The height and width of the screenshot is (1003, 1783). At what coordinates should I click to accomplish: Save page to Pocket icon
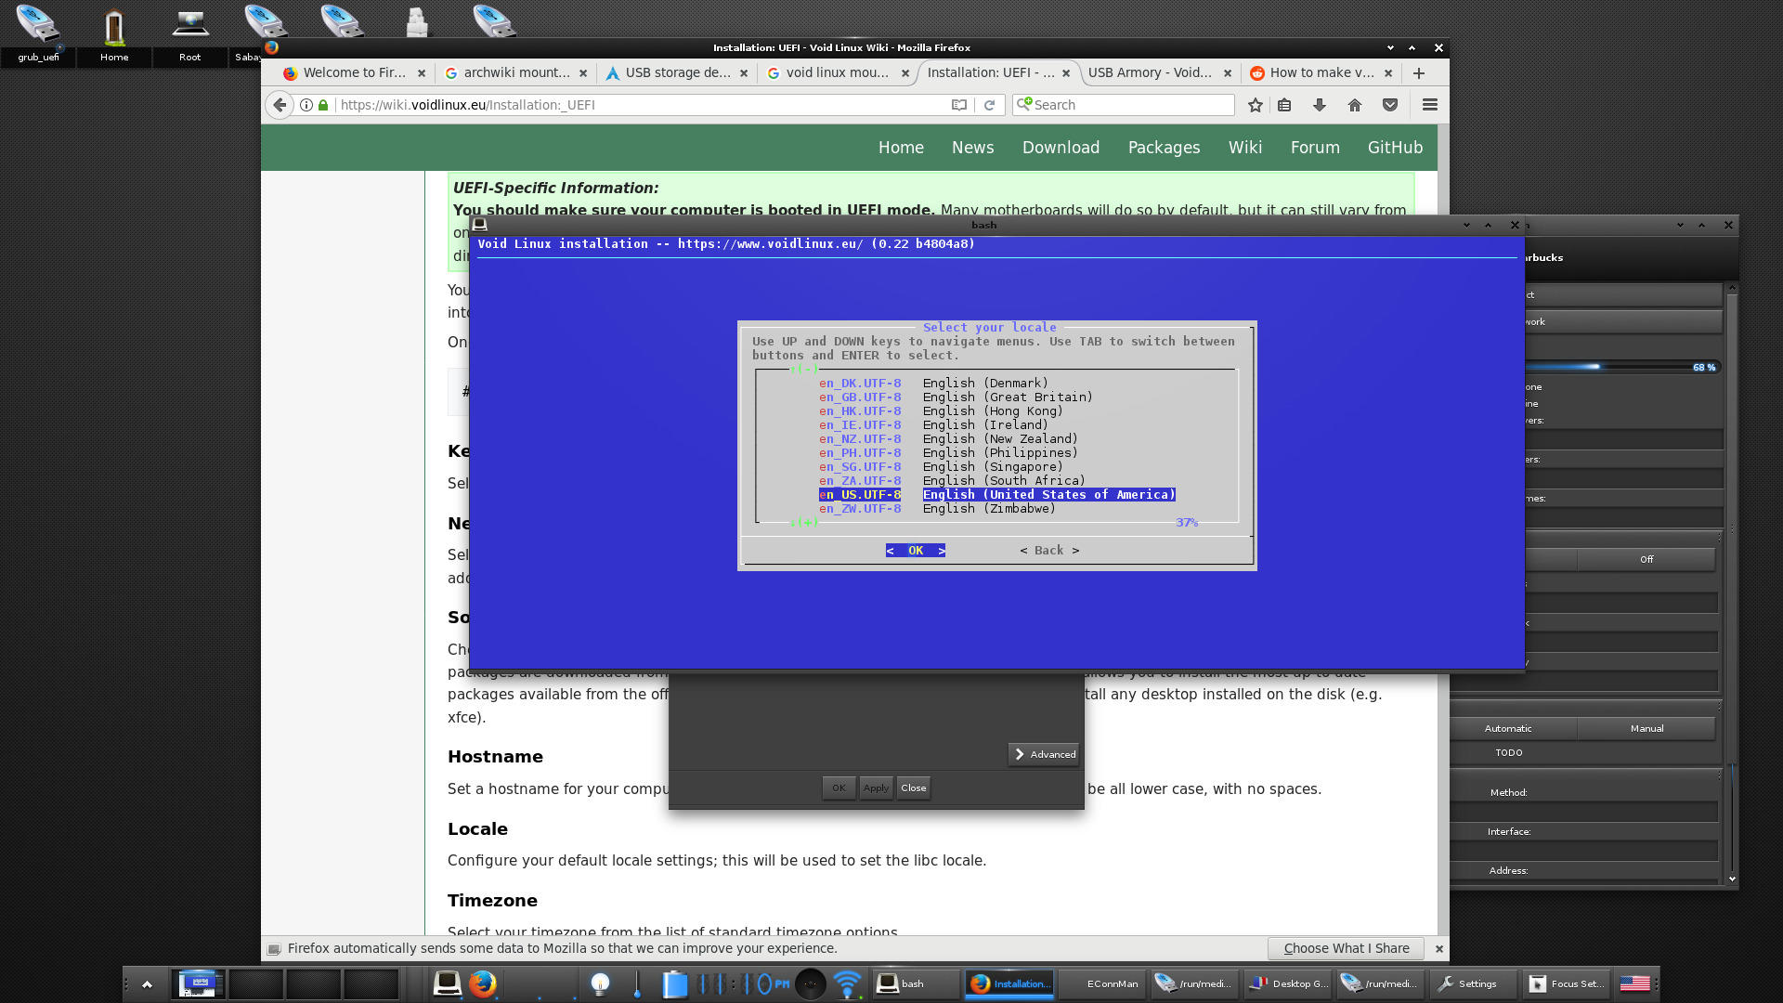pyautogui.click(x=1390, y=105)
